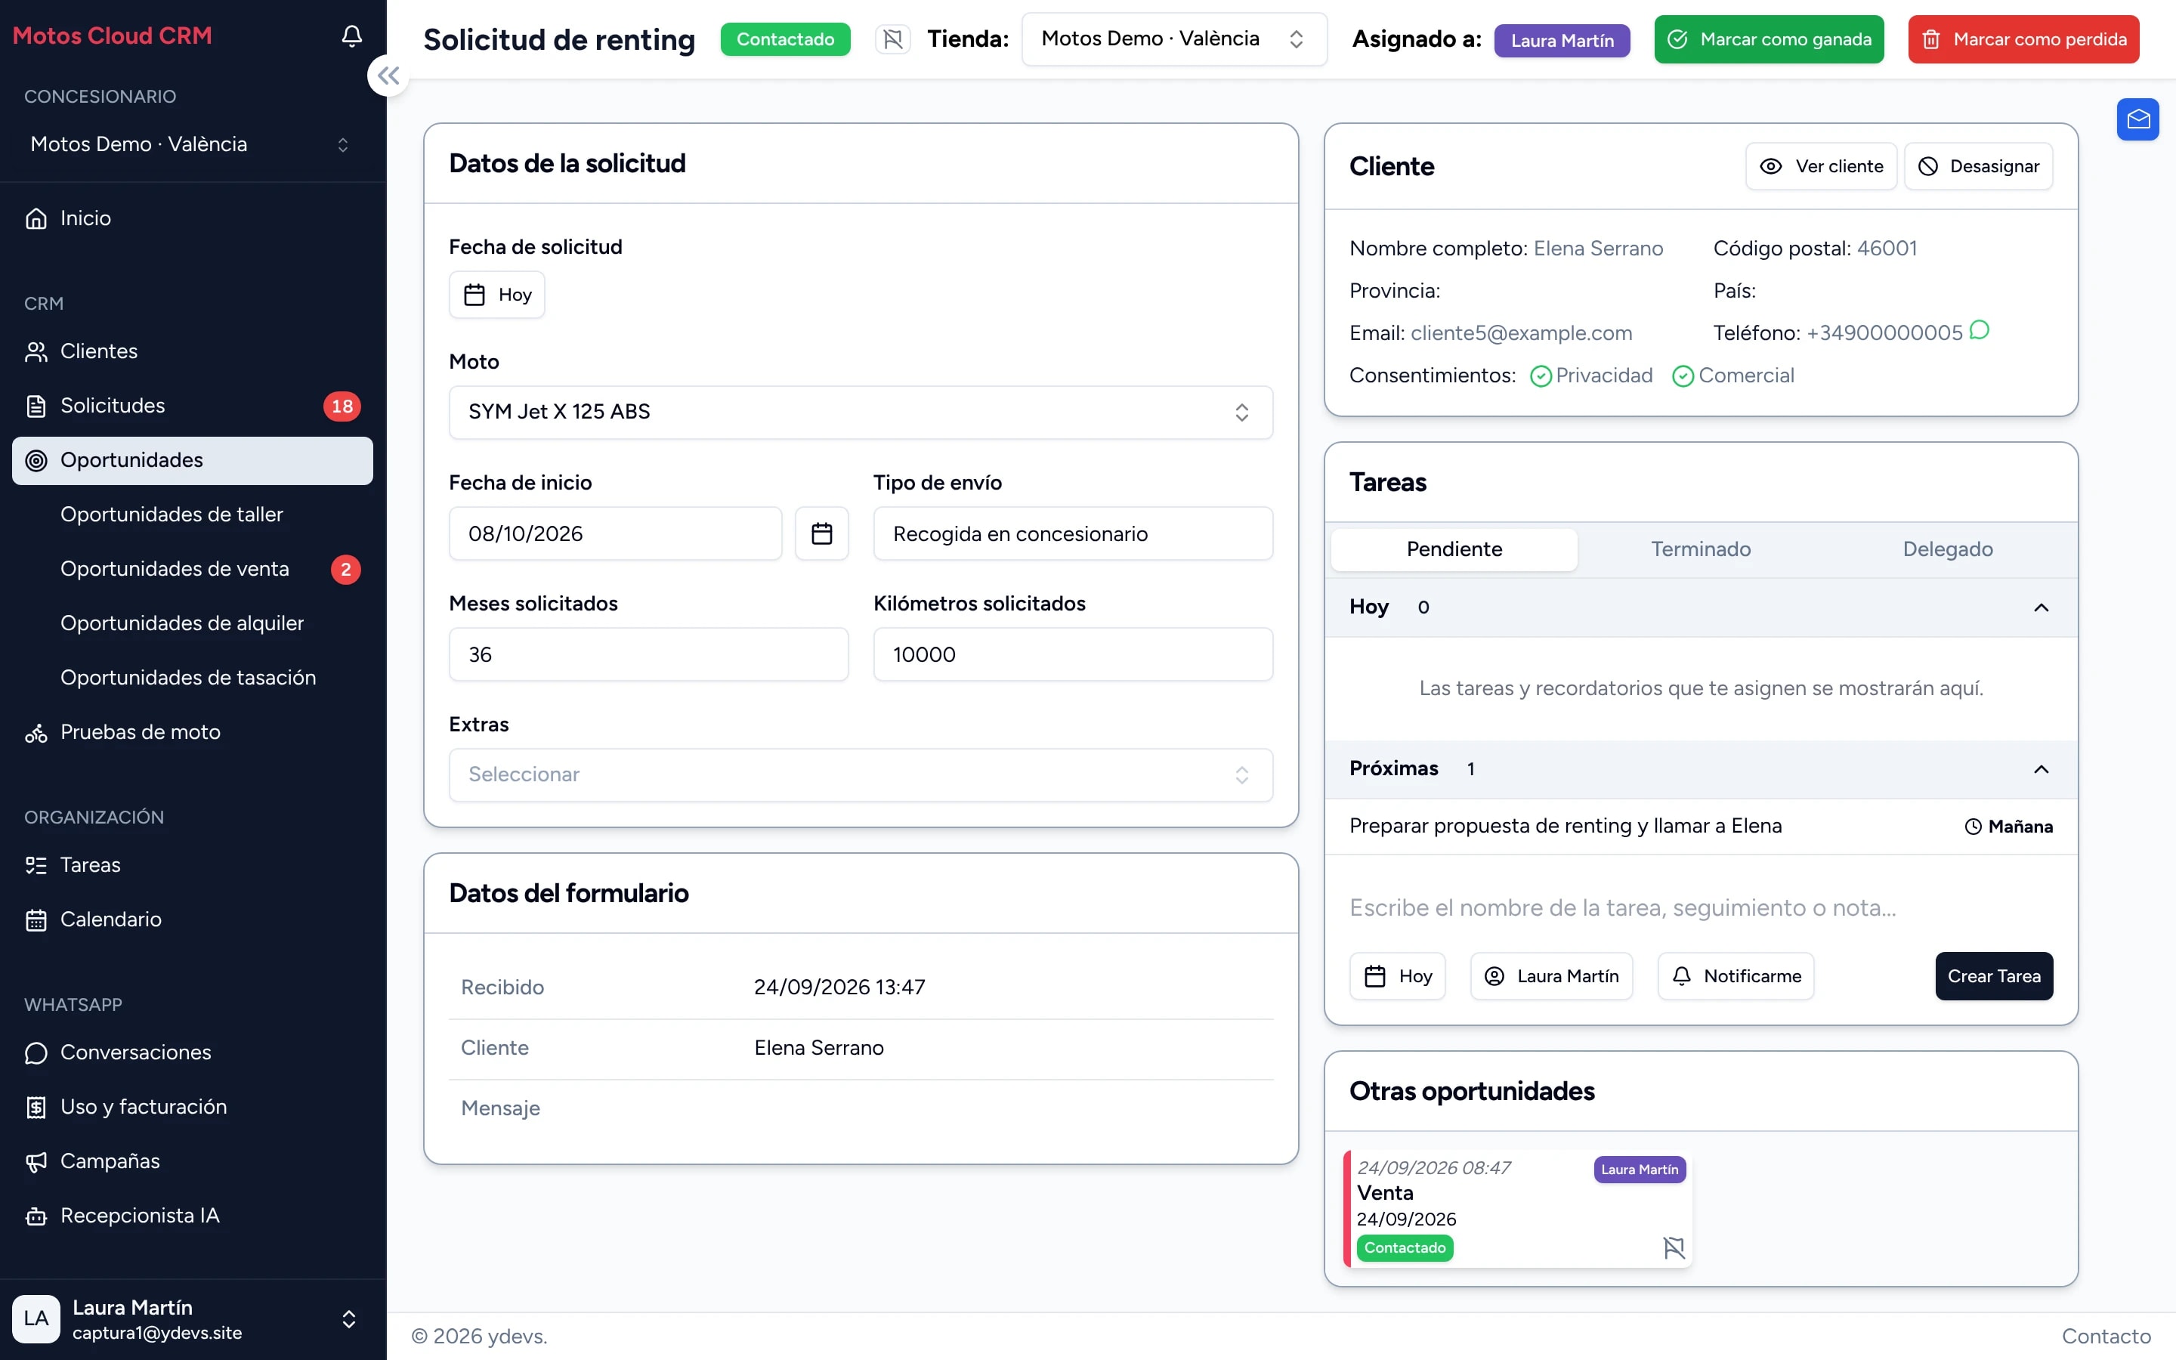Open Solicitudes with 18 badge

193,406
